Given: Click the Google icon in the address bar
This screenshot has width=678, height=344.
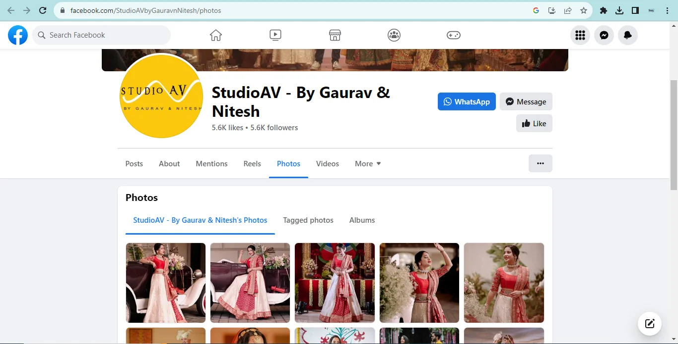Looking at the screenshot, I should 536,10.
